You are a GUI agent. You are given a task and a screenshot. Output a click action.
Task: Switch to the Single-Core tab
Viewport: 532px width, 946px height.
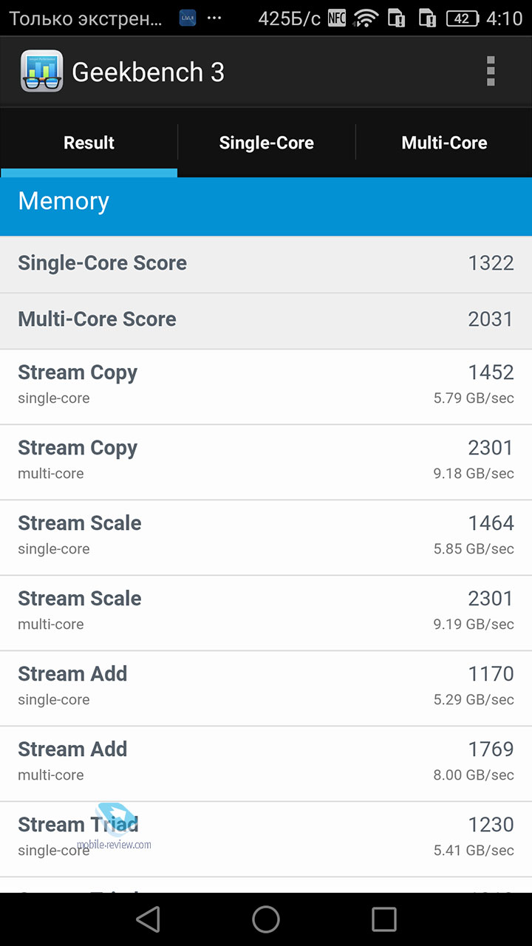tap(267, 143)
